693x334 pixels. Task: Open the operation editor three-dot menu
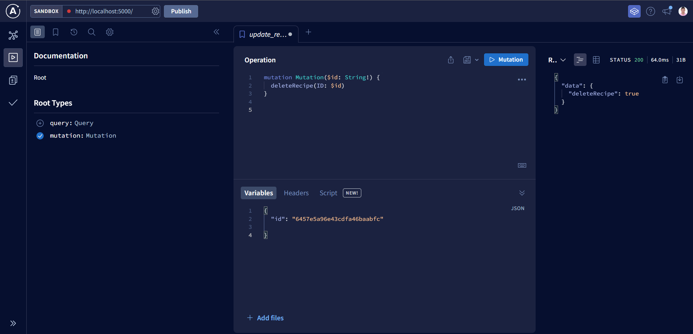(x=522, y=79)
